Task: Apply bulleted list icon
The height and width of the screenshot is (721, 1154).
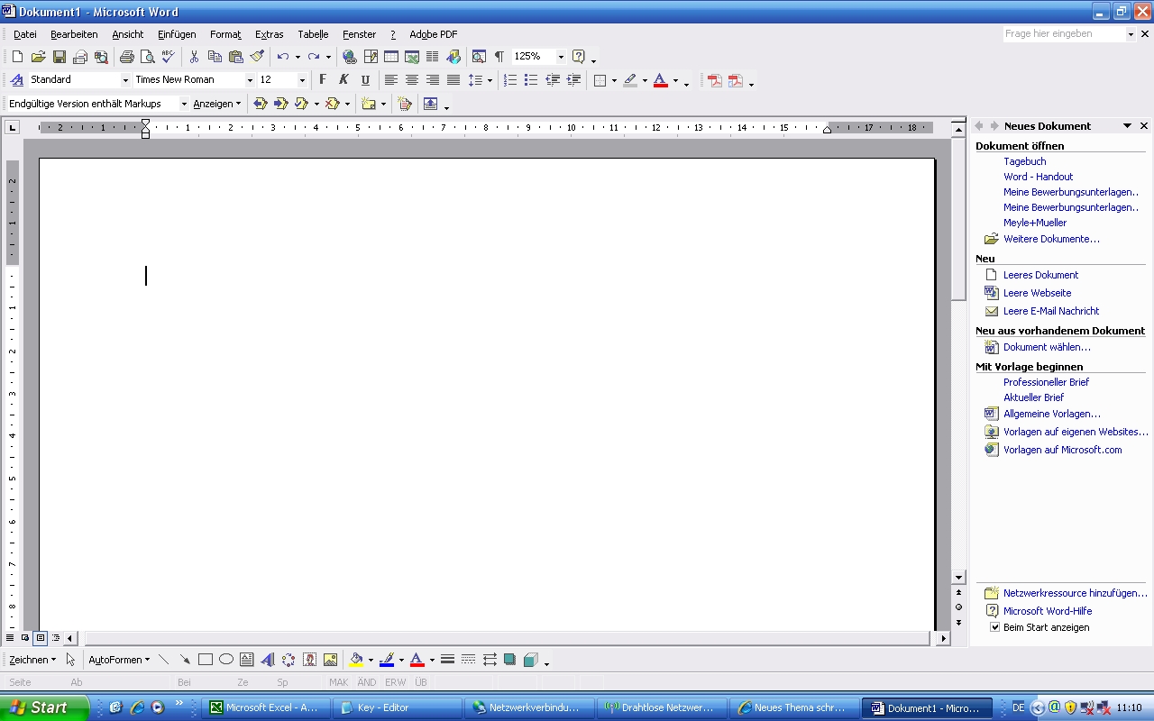Action: [x=531, y=80]
